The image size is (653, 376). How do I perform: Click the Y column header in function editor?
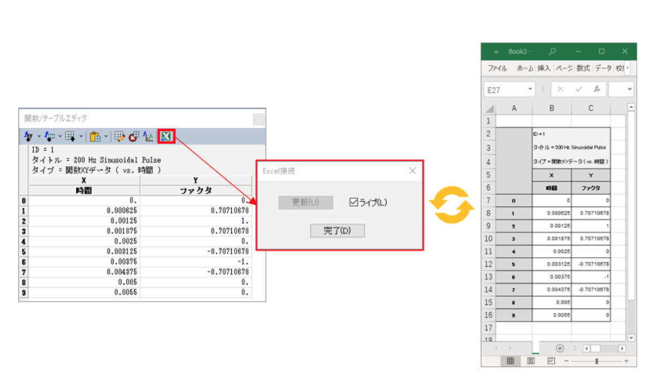pos(196,181)
